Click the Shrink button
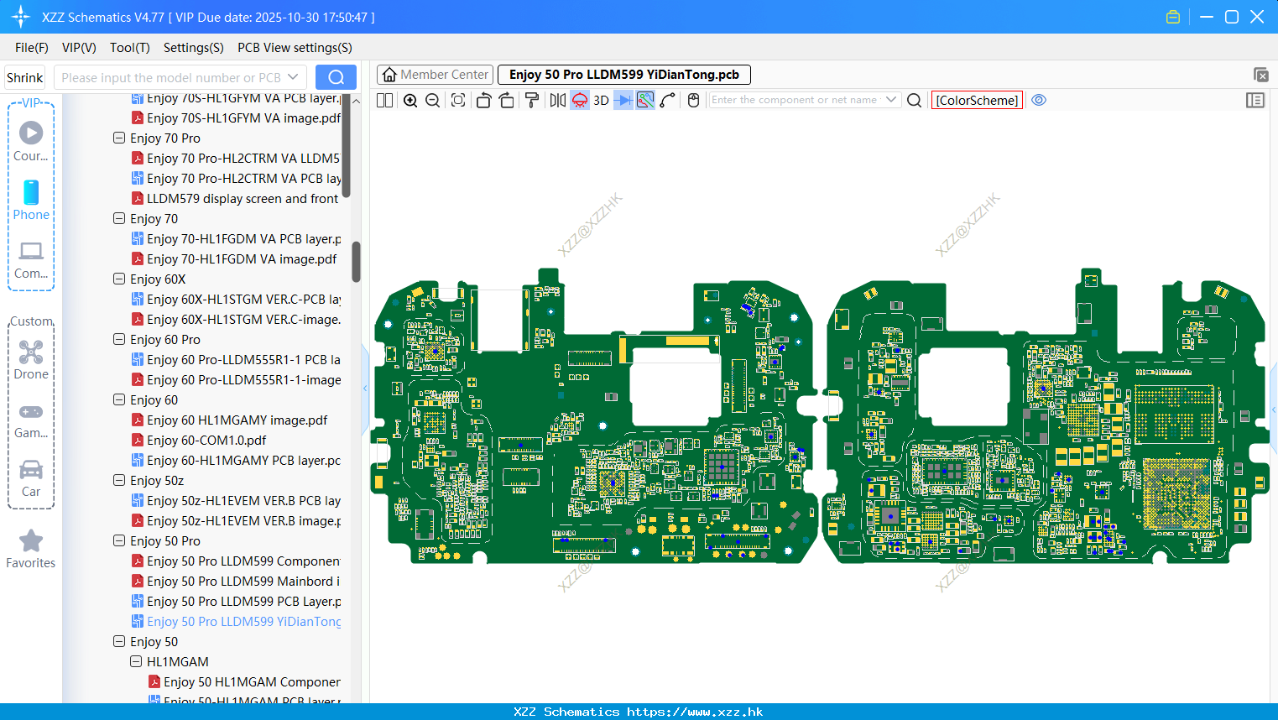Screen dimensions: 1278x720 pyautogui.click(x=24, y=77)
